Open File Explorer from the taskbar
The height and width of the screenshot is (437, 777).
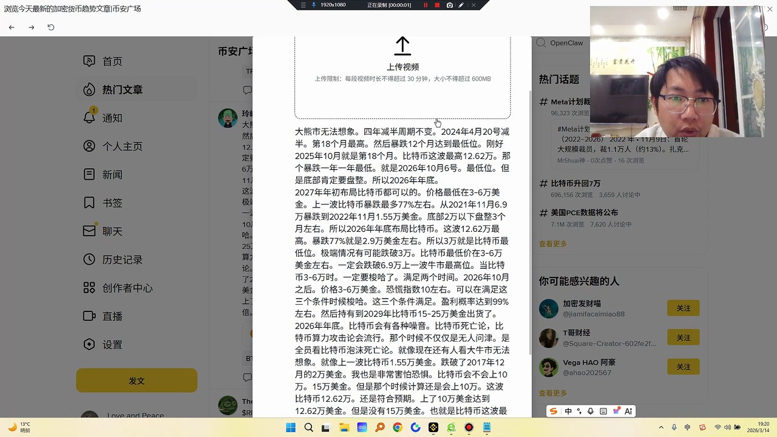tap(344, 428)
